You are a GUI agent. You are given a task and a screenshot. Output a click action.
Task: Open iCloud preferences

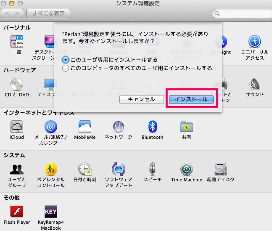(17, 127)
